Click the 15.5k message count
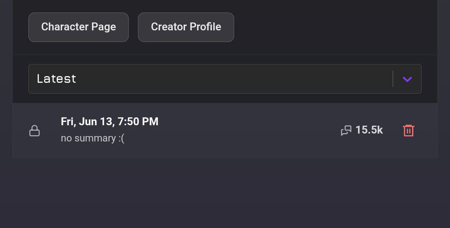This screenshot has height=228, width=450. (369, 130)
